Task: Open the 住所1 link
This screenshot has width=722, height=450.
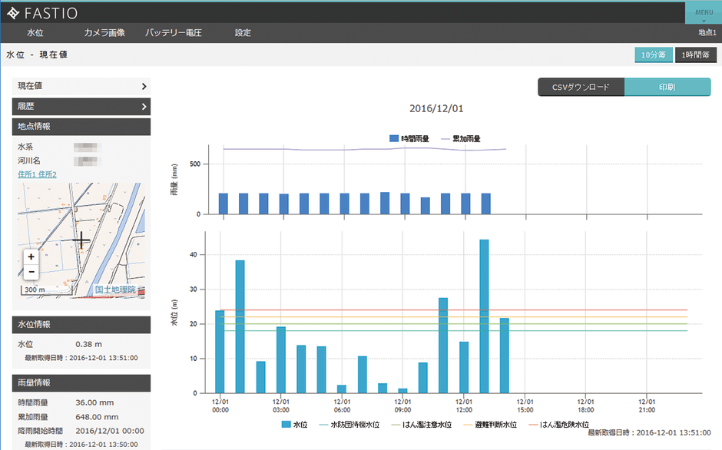Action: 28,175
